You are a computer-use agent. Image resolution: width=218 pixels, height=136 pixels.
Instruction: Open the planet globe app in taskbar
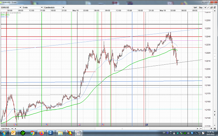(x=70, y=133)
